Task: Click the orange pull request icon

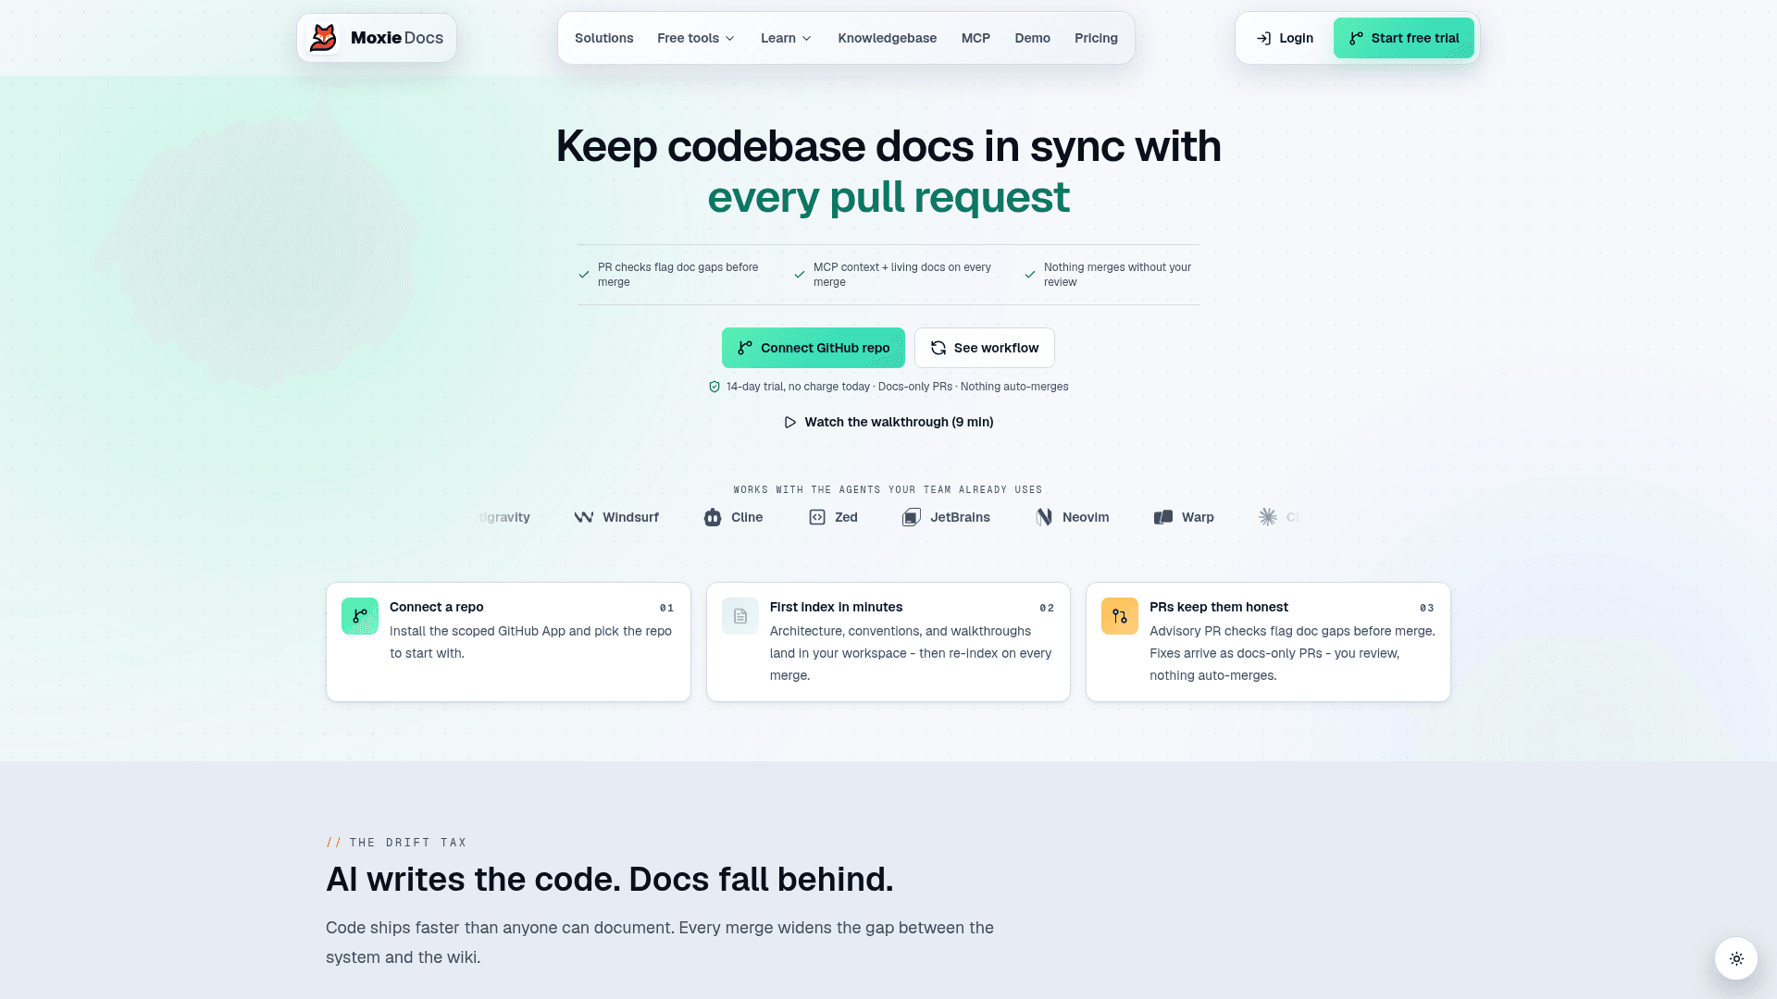Action: pyautogui.click(x=1120, y=616)
